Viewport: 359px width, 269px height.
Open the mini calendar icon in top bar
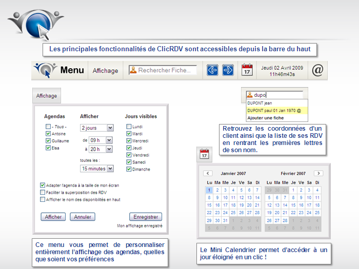(x=247, y=70)
